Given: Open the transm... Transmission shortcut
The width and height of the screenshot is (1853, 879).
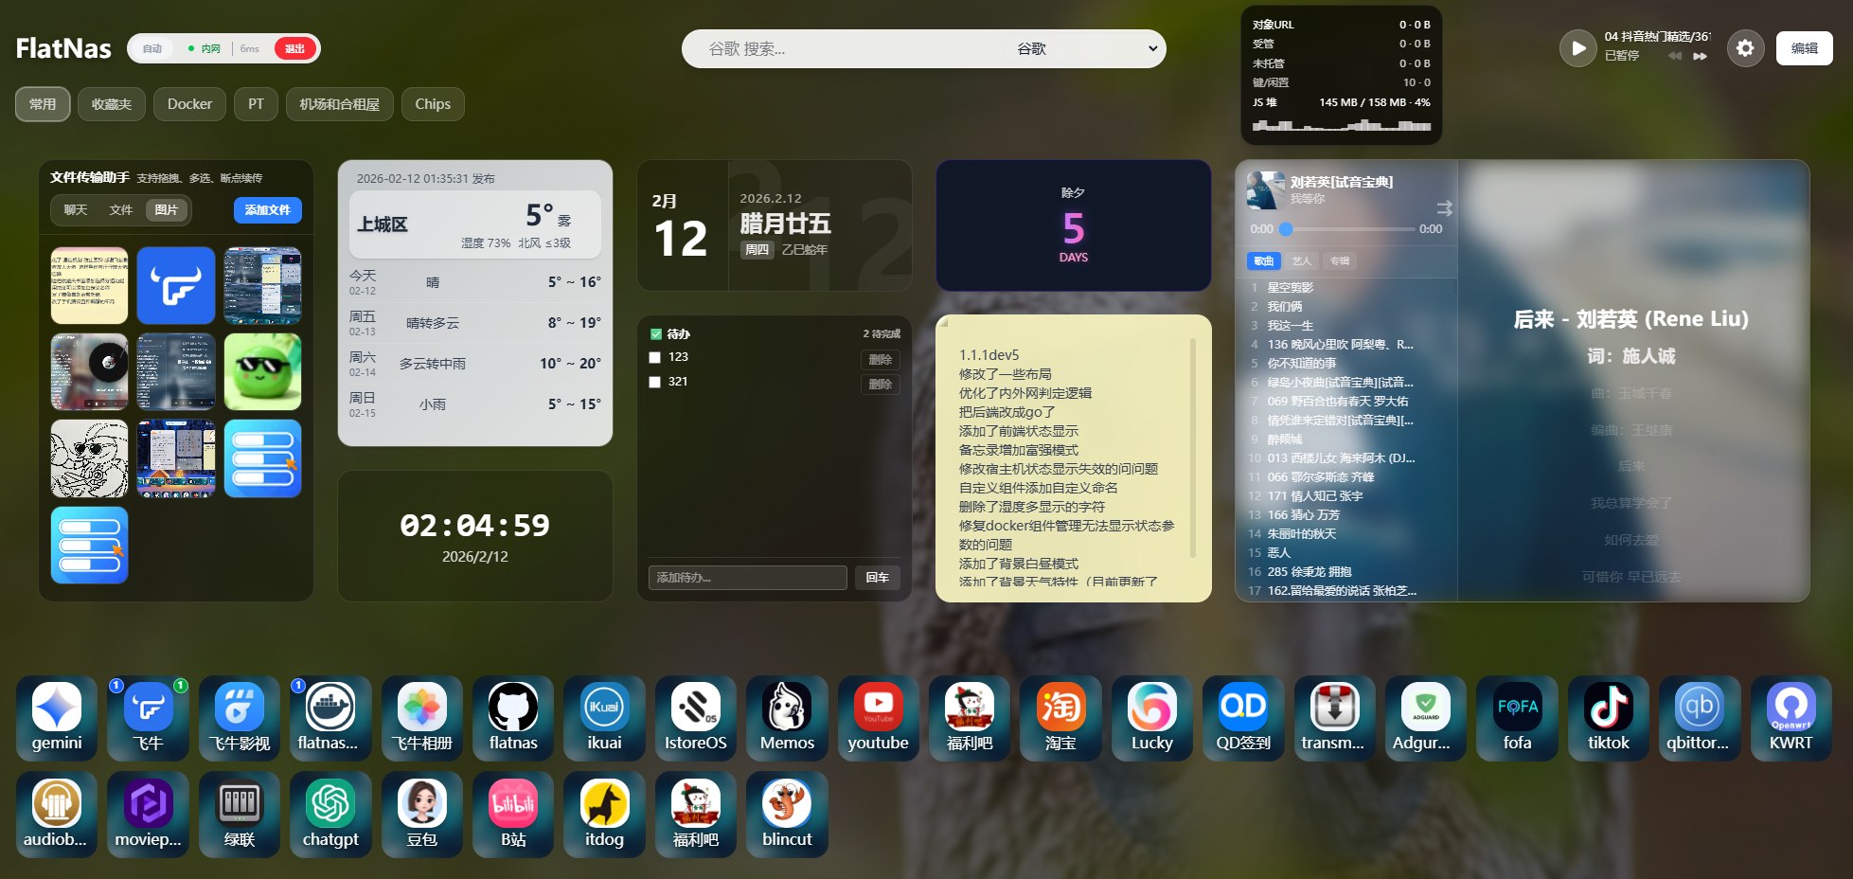Looking at the screenshot, I should (x=1334, y=718).
